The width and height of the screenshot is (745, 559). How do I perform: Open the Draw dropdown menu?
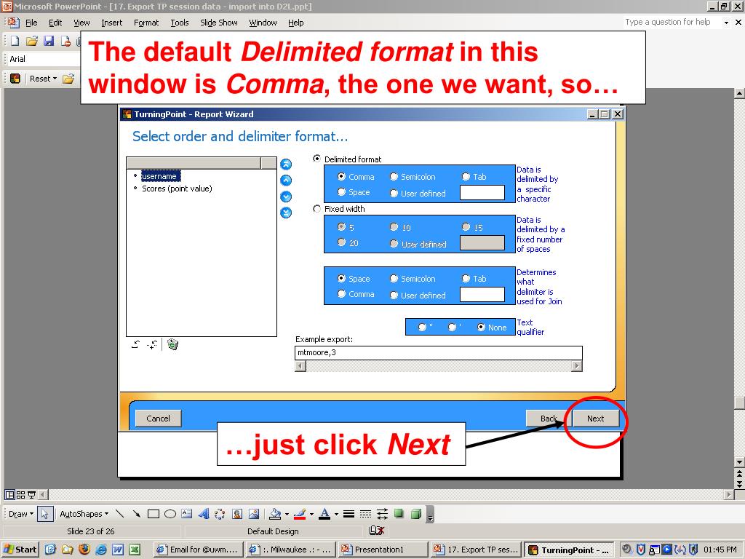pos(21,514)
